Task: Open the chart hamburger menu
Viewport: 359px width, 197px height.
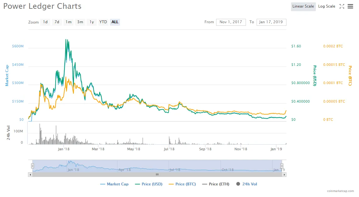Action: 350,6
